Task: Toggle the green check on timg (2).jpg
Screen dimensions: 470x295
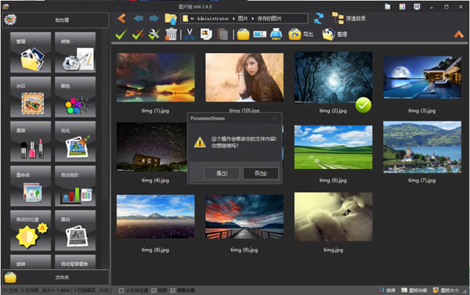Action: [363, 105]
